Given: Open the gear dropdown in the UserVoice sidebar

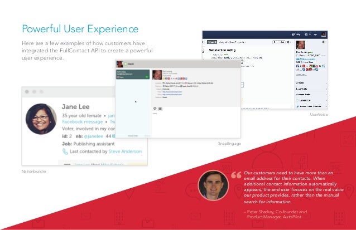Looking at the screenshot, I should point(324,42).
